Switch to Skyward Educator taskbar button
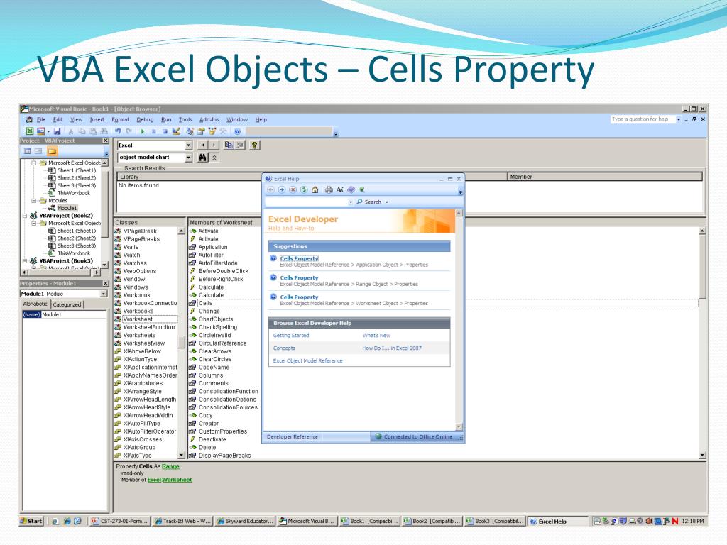Image resolution: width=727 pixels, height=545 pixels. (x=245, y=522)
